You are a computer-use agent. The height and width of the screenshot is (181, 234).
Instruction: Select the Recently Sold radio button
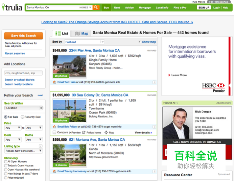click(22, 117)
